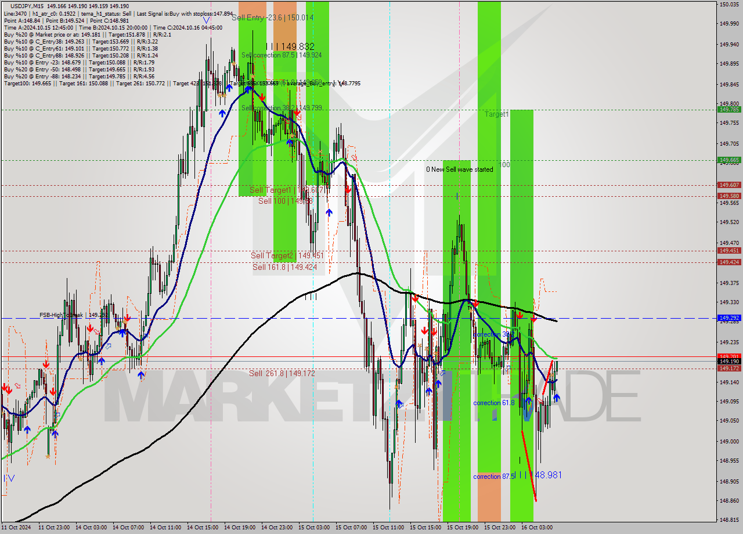Select the blue 'correction 61.8' label
This screenshot has width=743, height=534.
(494, 403)
